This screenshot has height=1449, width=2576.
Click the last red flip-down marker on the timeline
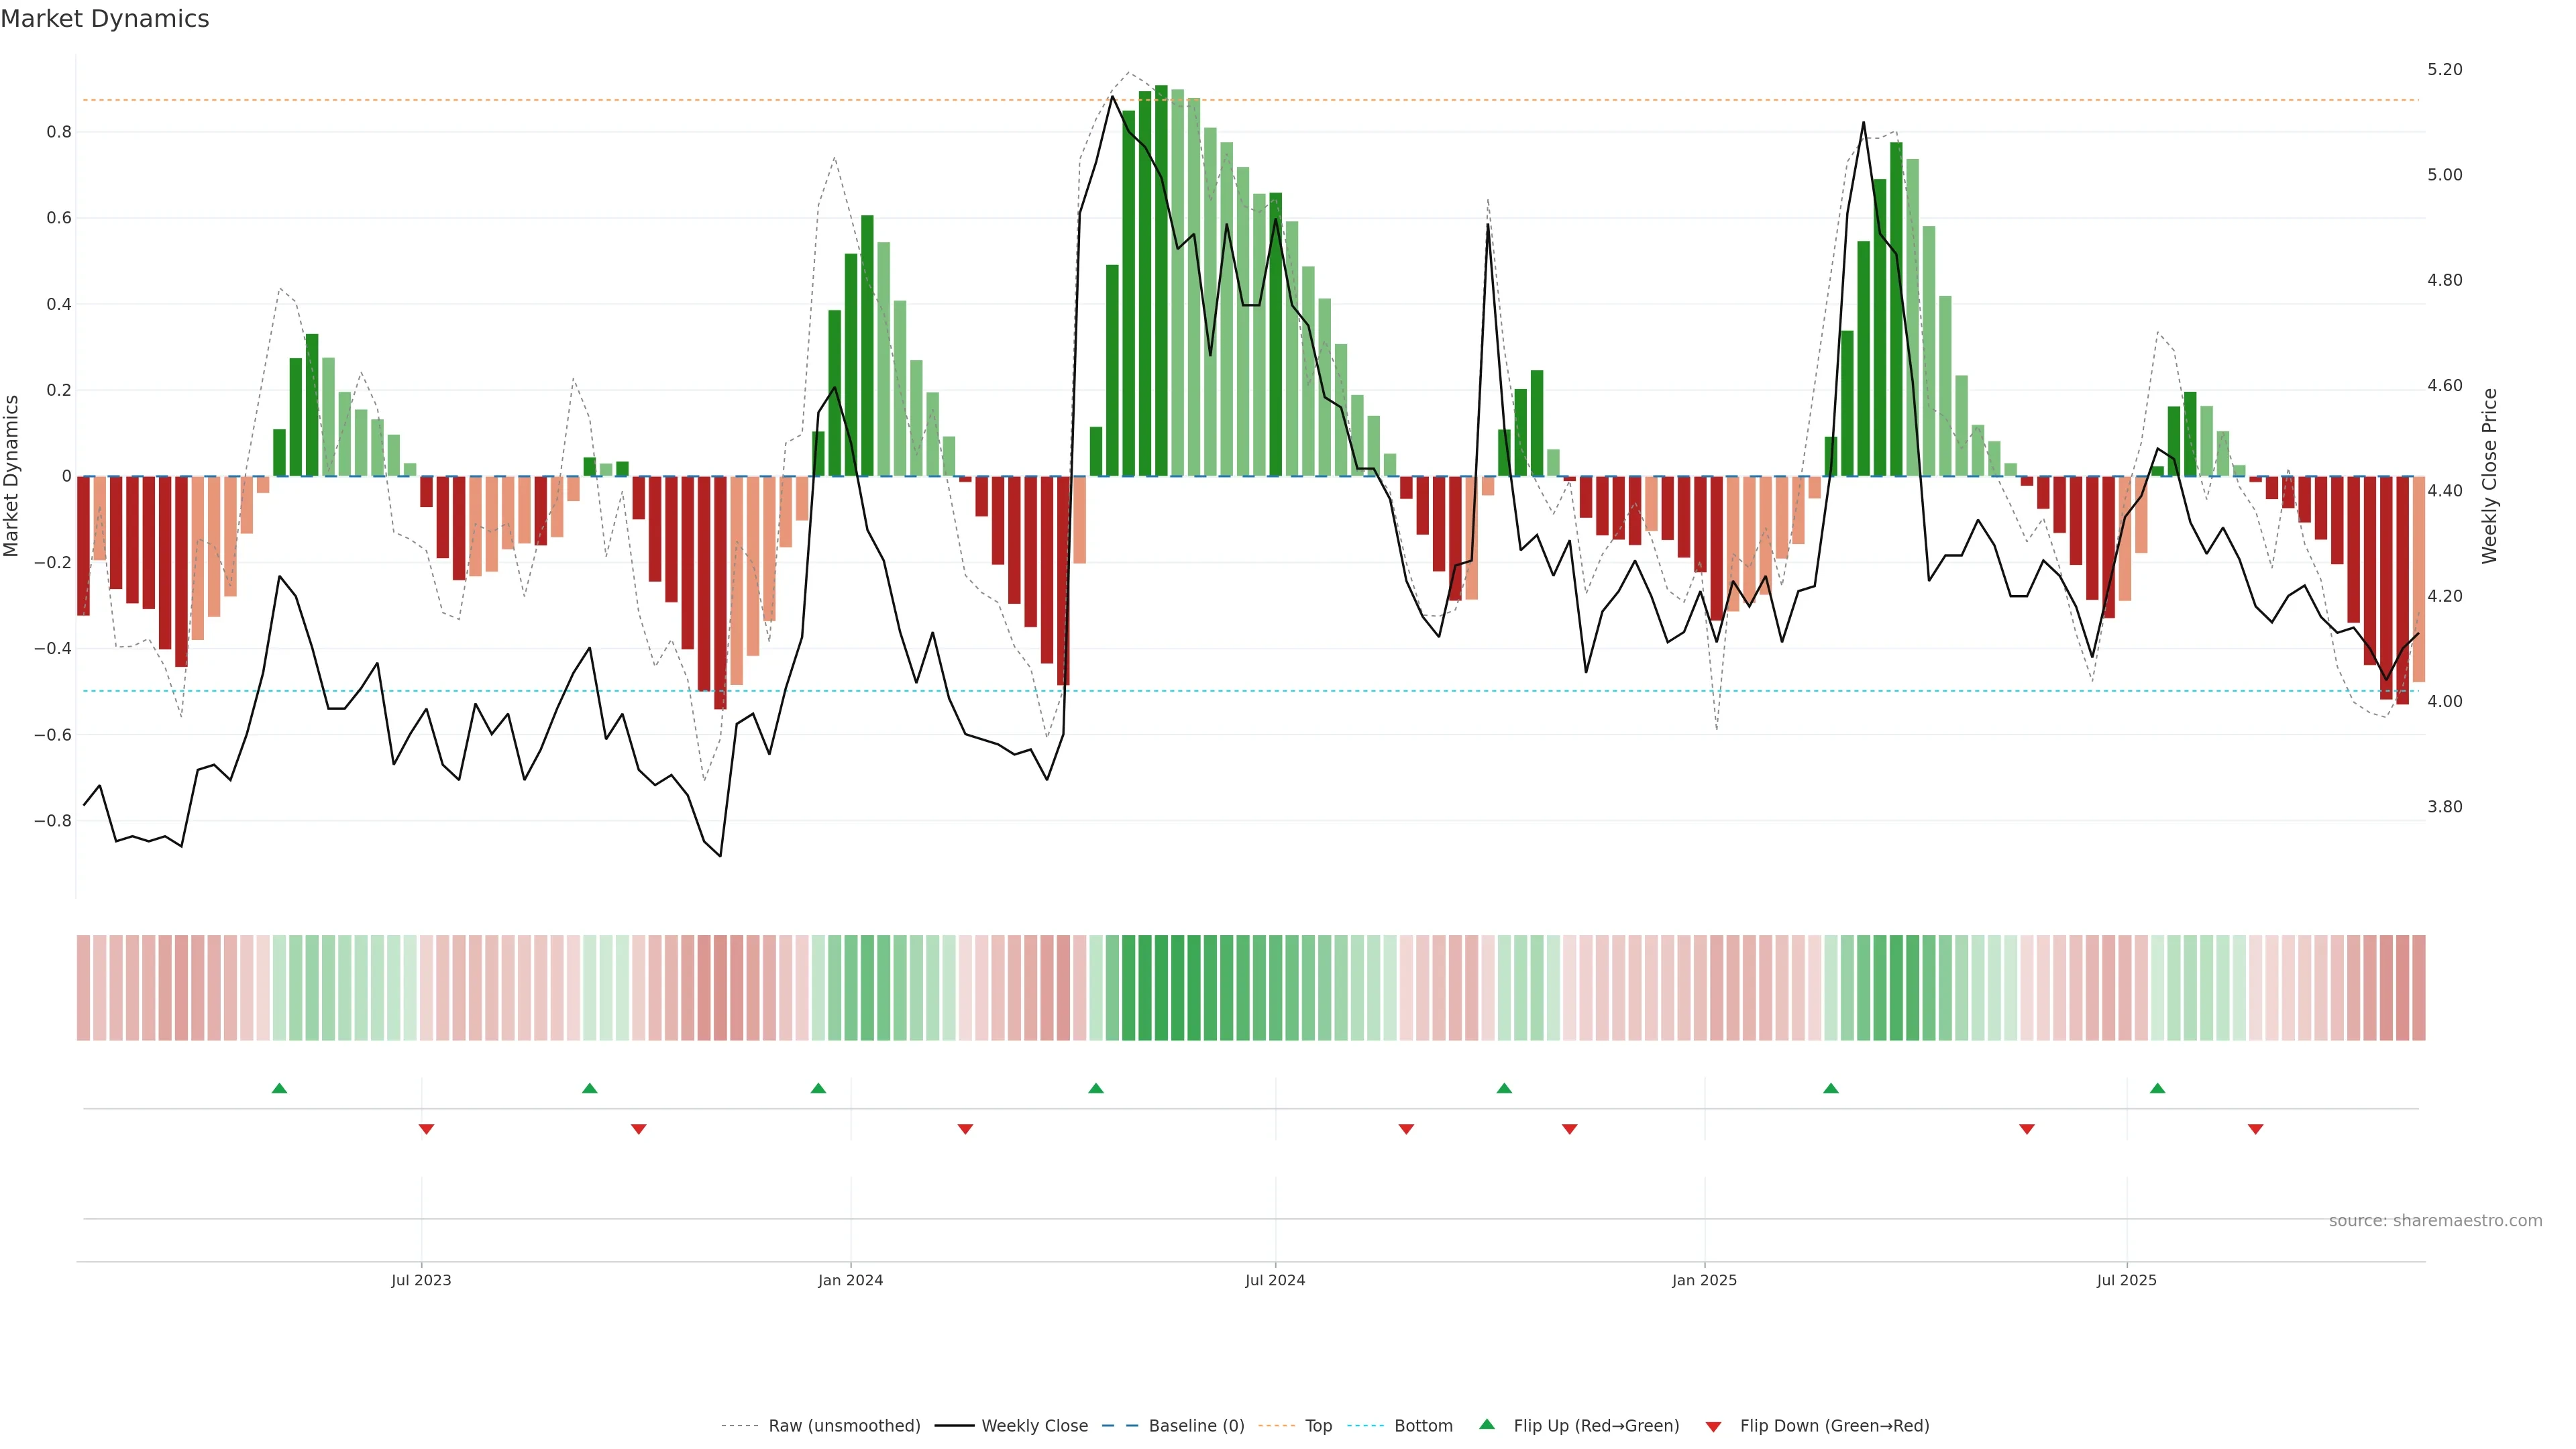click(2255, 1129)
